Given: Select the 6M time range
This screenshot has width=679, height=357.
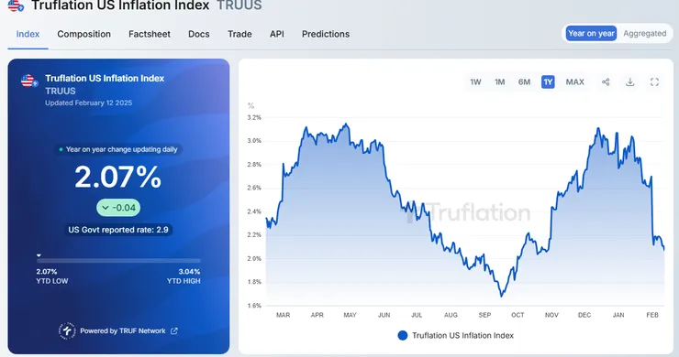Looking at the screenshot, I should pyautogui.click(x=524, y=82).
